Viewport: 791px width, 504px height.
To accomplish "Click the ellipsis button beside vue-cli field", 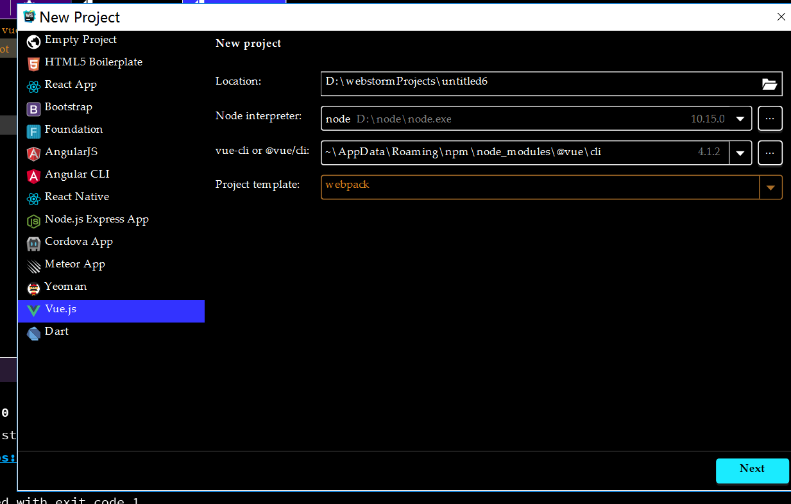I will point(770,153).
